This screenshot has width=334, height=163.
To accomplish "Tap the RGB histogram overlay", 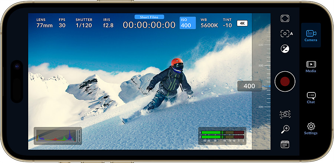I will 58,136.
